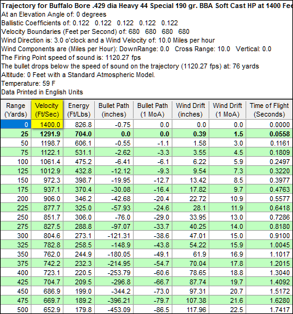Click wind drift value 40.25

pos(190,226)
